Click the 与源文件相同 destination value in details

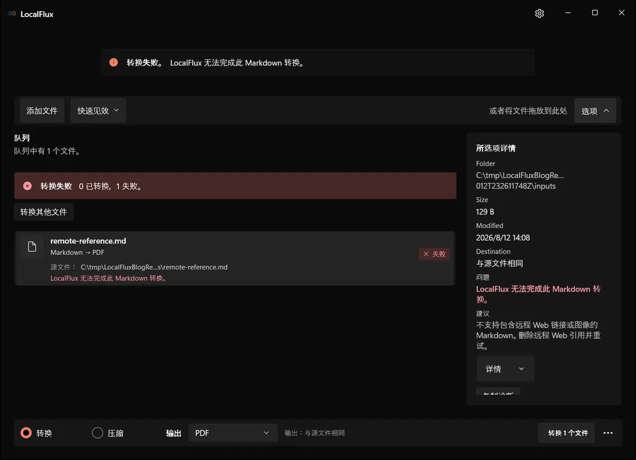(500, 263)
